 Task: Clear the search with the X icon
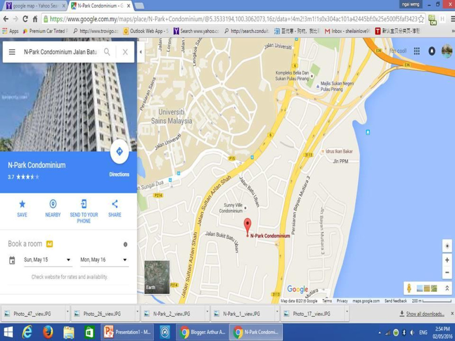125,52
